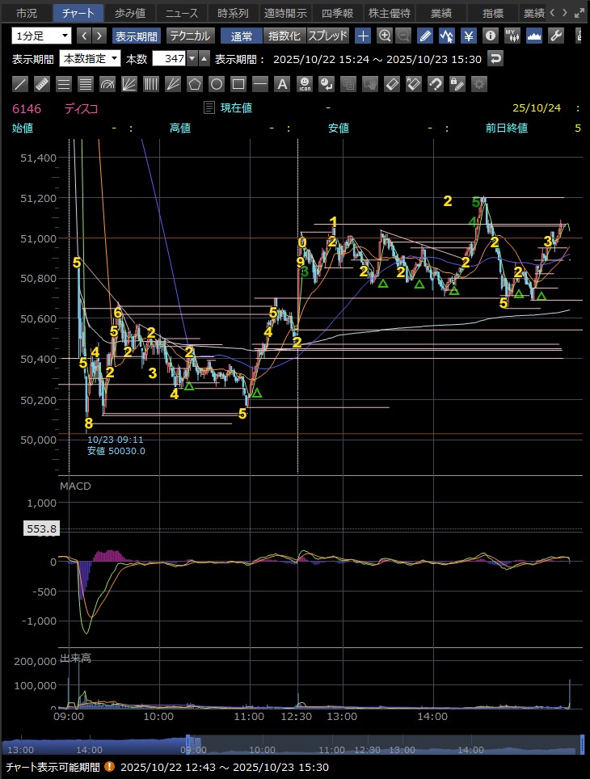
Task: Select the text annotation tool
Action: point(282,84)
